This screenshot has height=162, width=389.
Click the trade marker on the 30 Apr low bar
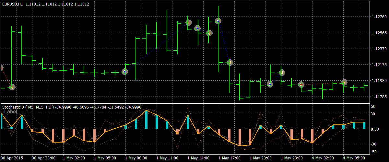[12, 87]
